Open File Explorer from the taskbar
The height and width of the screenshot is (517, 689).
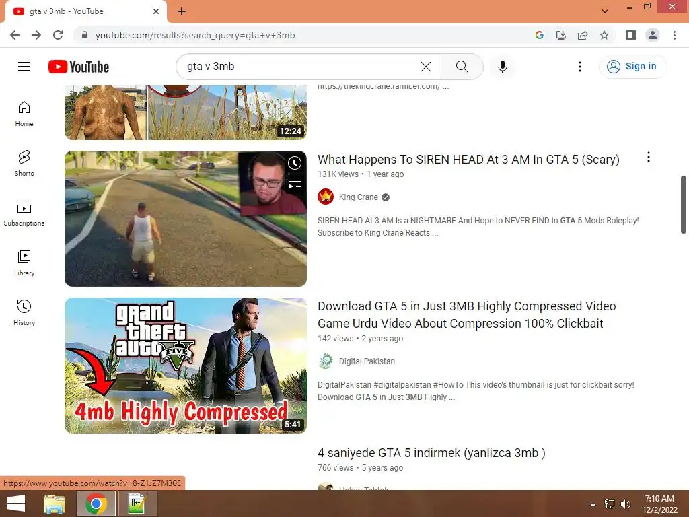click(x=55, y=504)
